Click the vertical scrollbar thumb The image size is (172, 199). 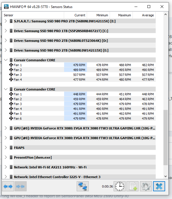[165, 137]
